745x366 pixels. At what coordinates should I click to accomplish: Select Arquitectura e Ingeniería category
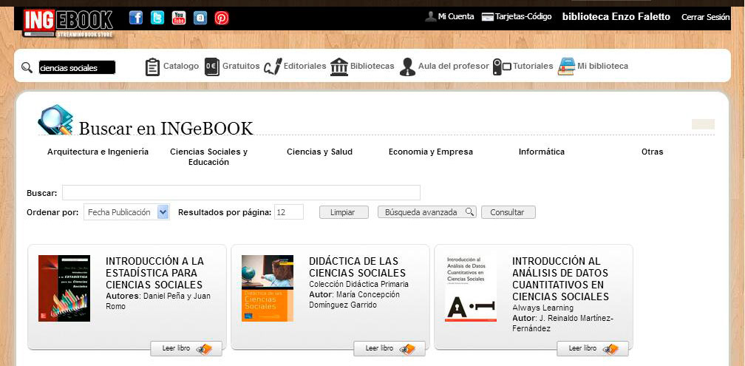pos(98,152)
